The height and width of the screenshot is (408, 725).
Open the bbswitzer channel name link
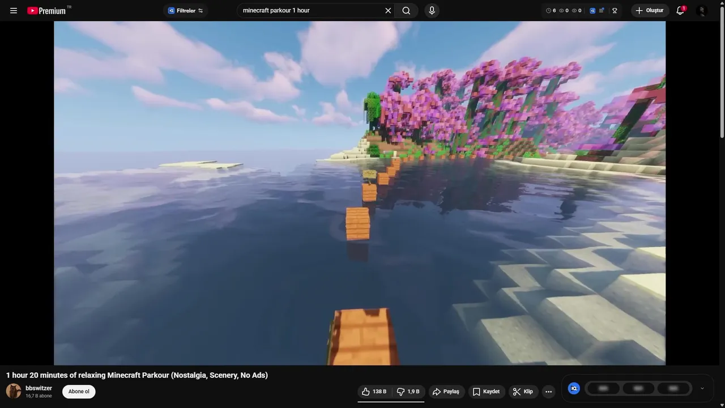coord(39,388)
